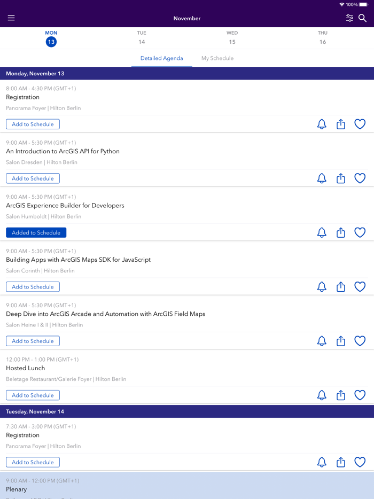This screenshot has width=374, height=499.
Task: Add the Field Maps Deep Dive to schedule
Action: pos(33,340)
